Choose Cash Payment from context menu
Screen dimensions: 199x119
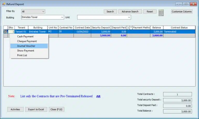tap(25, 37)
